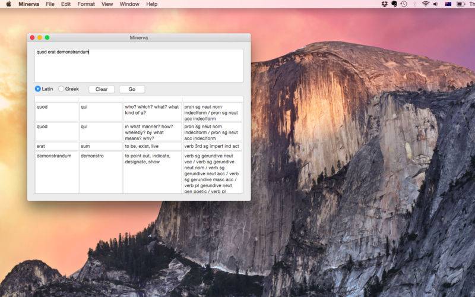
Task: Select the 'demonstrandum' word cell
Action: (x=56, y=172)
